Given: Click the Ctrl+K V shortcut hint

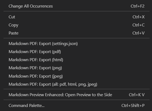Looking at the screenshot, I should (137, 95).
